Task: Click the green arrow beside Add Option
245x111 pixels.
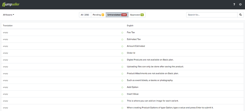Action: 122,87
